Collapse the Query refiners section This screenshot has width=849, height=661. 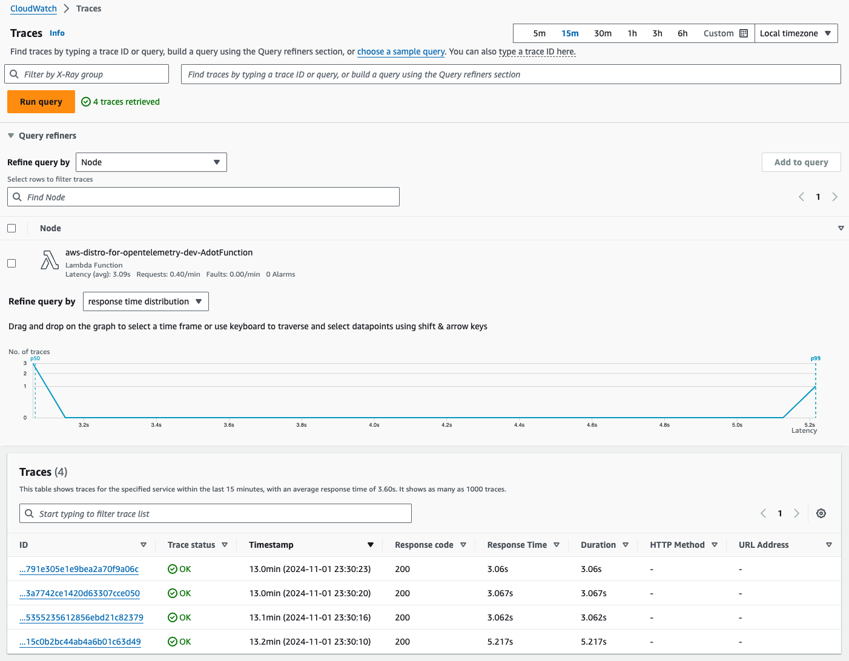pyautogui.click(x=11, y=136)
